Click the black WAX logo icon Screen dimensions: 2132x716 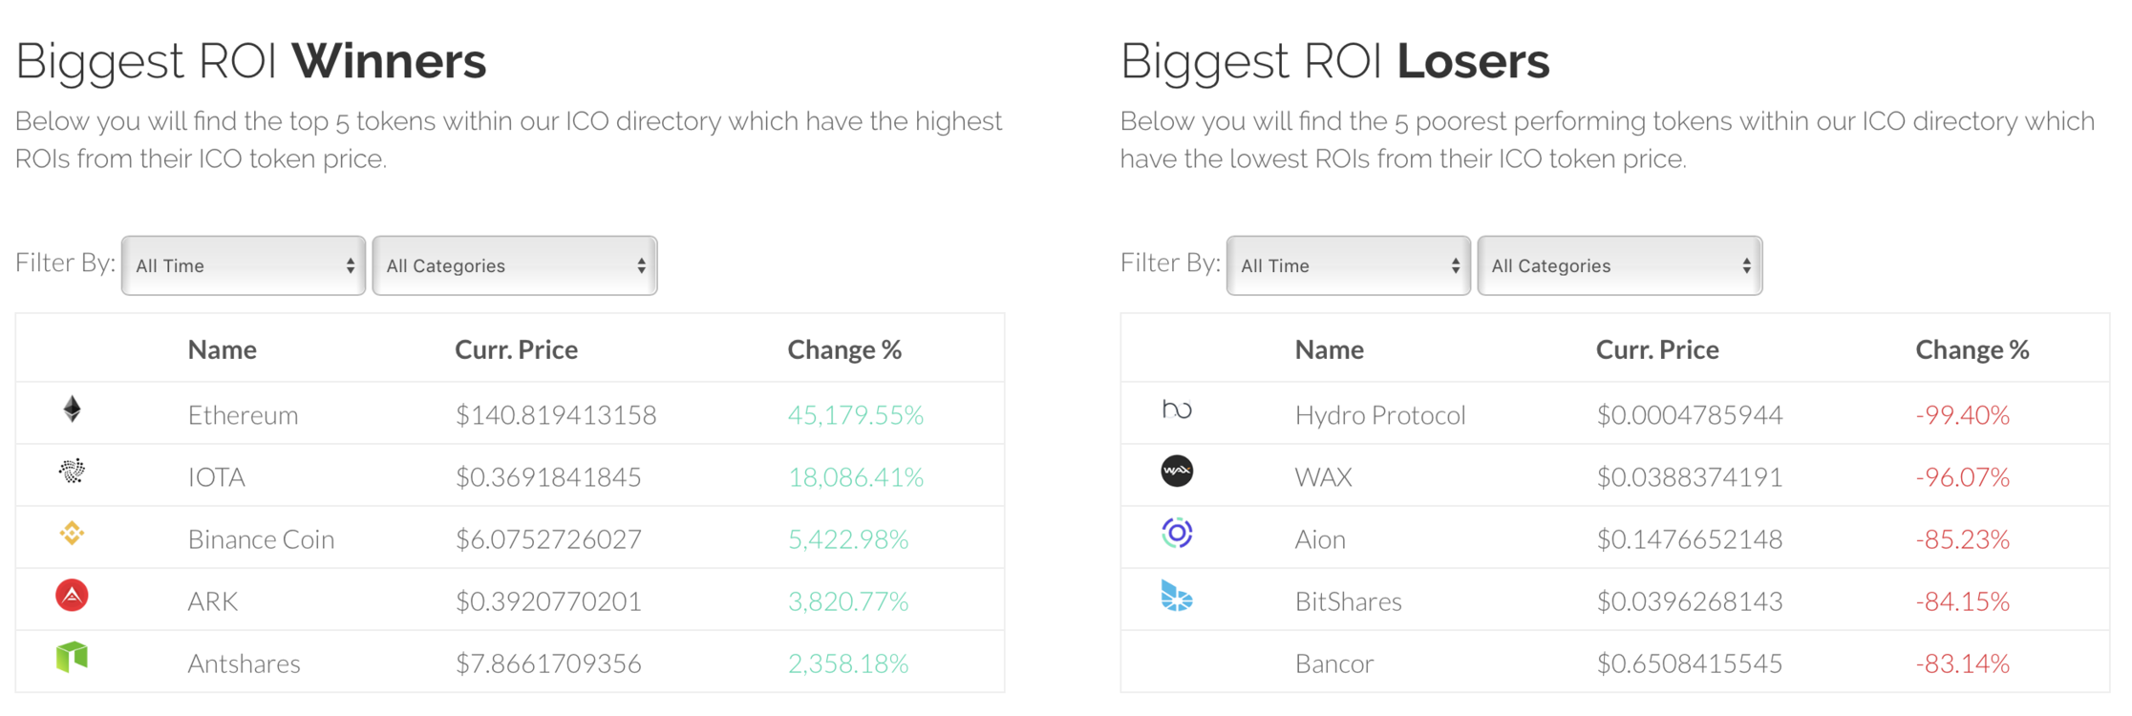click(x=1177, y=471)
